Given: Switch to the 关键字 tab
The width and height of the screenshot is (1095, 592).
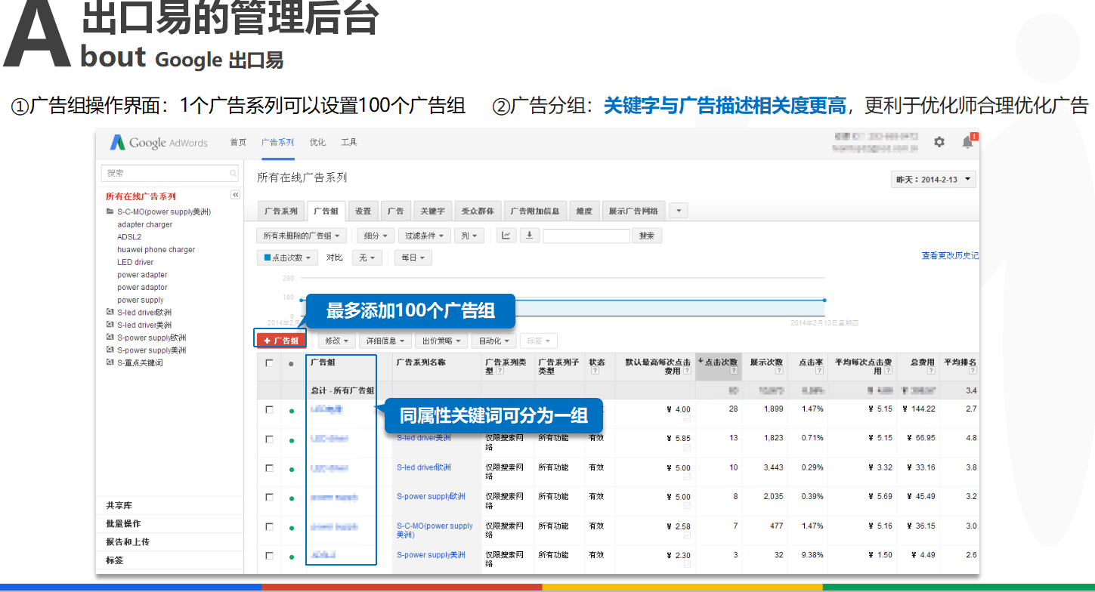Looking at the screenshot, I should click(432, 211).
